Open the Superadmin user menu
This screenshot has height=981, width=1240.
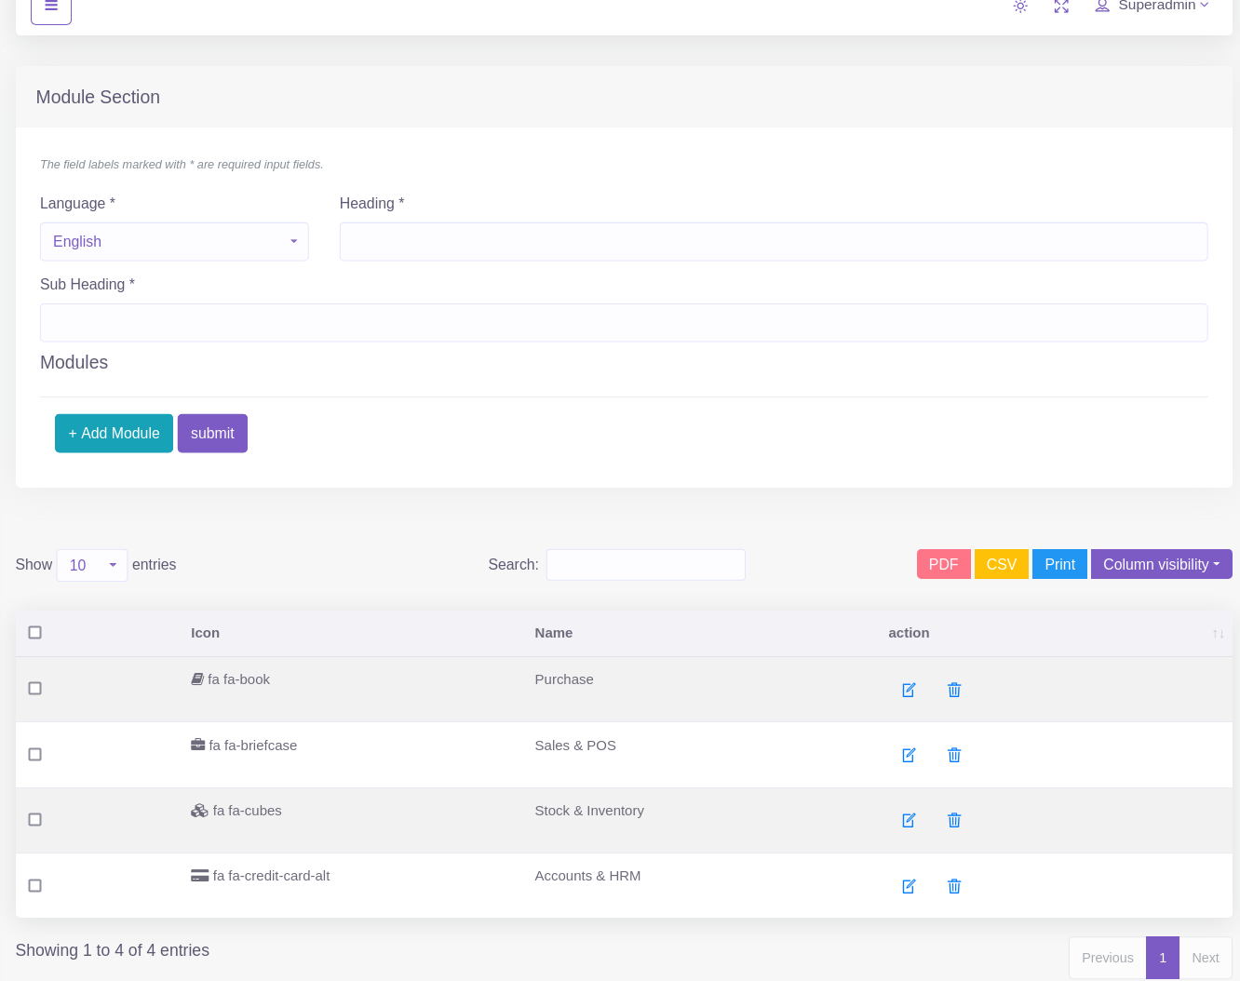point(1152,7)
